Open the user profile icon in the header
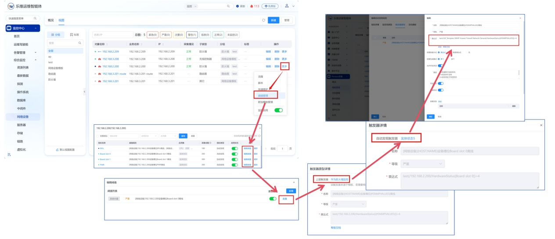The width and height of the screenshot is (555, 239). [x=287, y=6]
